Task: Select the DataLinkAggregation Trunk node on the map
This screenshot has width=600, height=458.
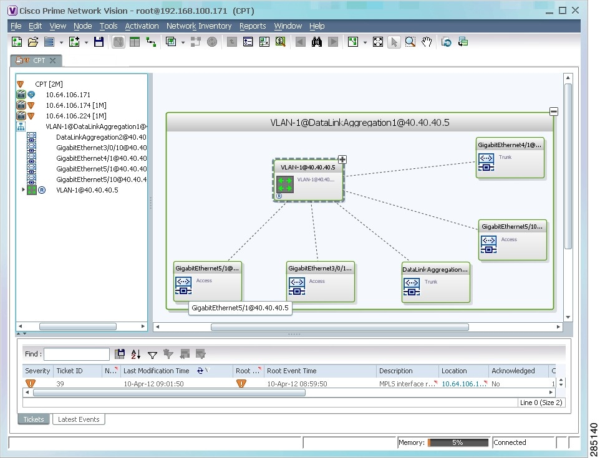Action: [436, 282]
